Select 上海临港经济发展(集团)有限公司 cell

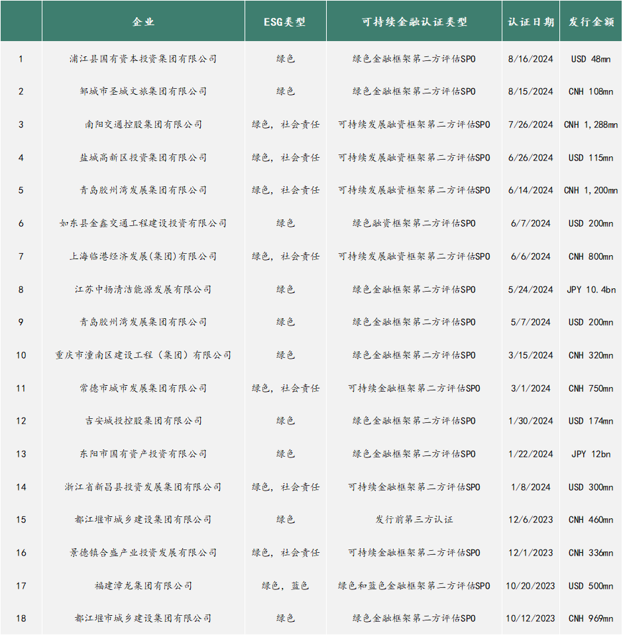coord(143,257)
